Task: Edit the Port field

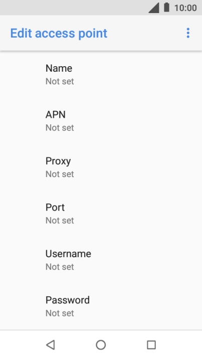Action: click(101, 214)
